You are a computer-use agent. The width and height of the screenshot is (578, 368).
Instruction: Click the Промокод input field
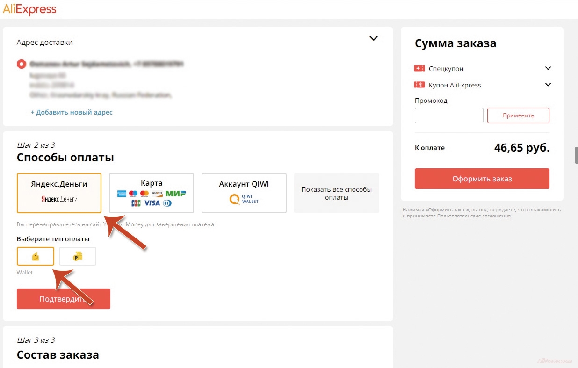click(449, 115)
